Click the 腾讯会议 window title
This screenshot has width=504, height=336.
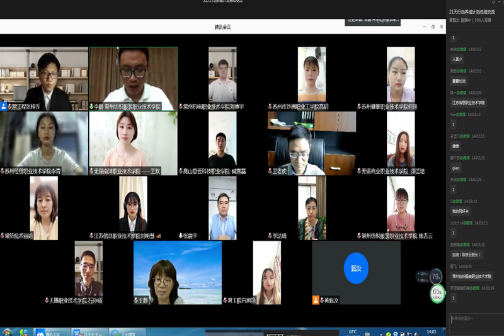click(x=223, y=27)
